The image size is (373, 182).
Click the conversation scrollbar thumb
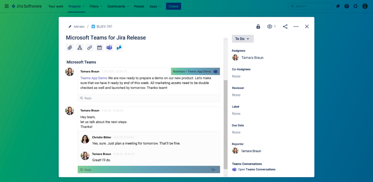coord(225,125)
